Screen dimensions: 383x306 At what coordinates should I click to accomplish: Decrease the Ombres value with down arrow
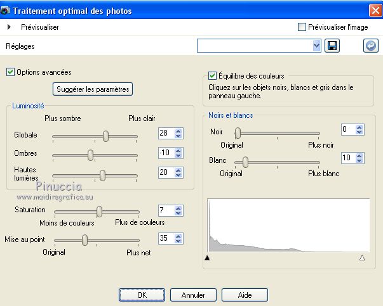[178, 156]
